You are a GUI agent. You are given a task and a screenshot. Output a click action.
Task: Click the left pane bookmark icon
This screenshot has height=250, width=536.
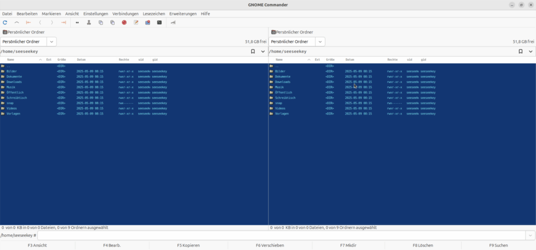(253, 51)
